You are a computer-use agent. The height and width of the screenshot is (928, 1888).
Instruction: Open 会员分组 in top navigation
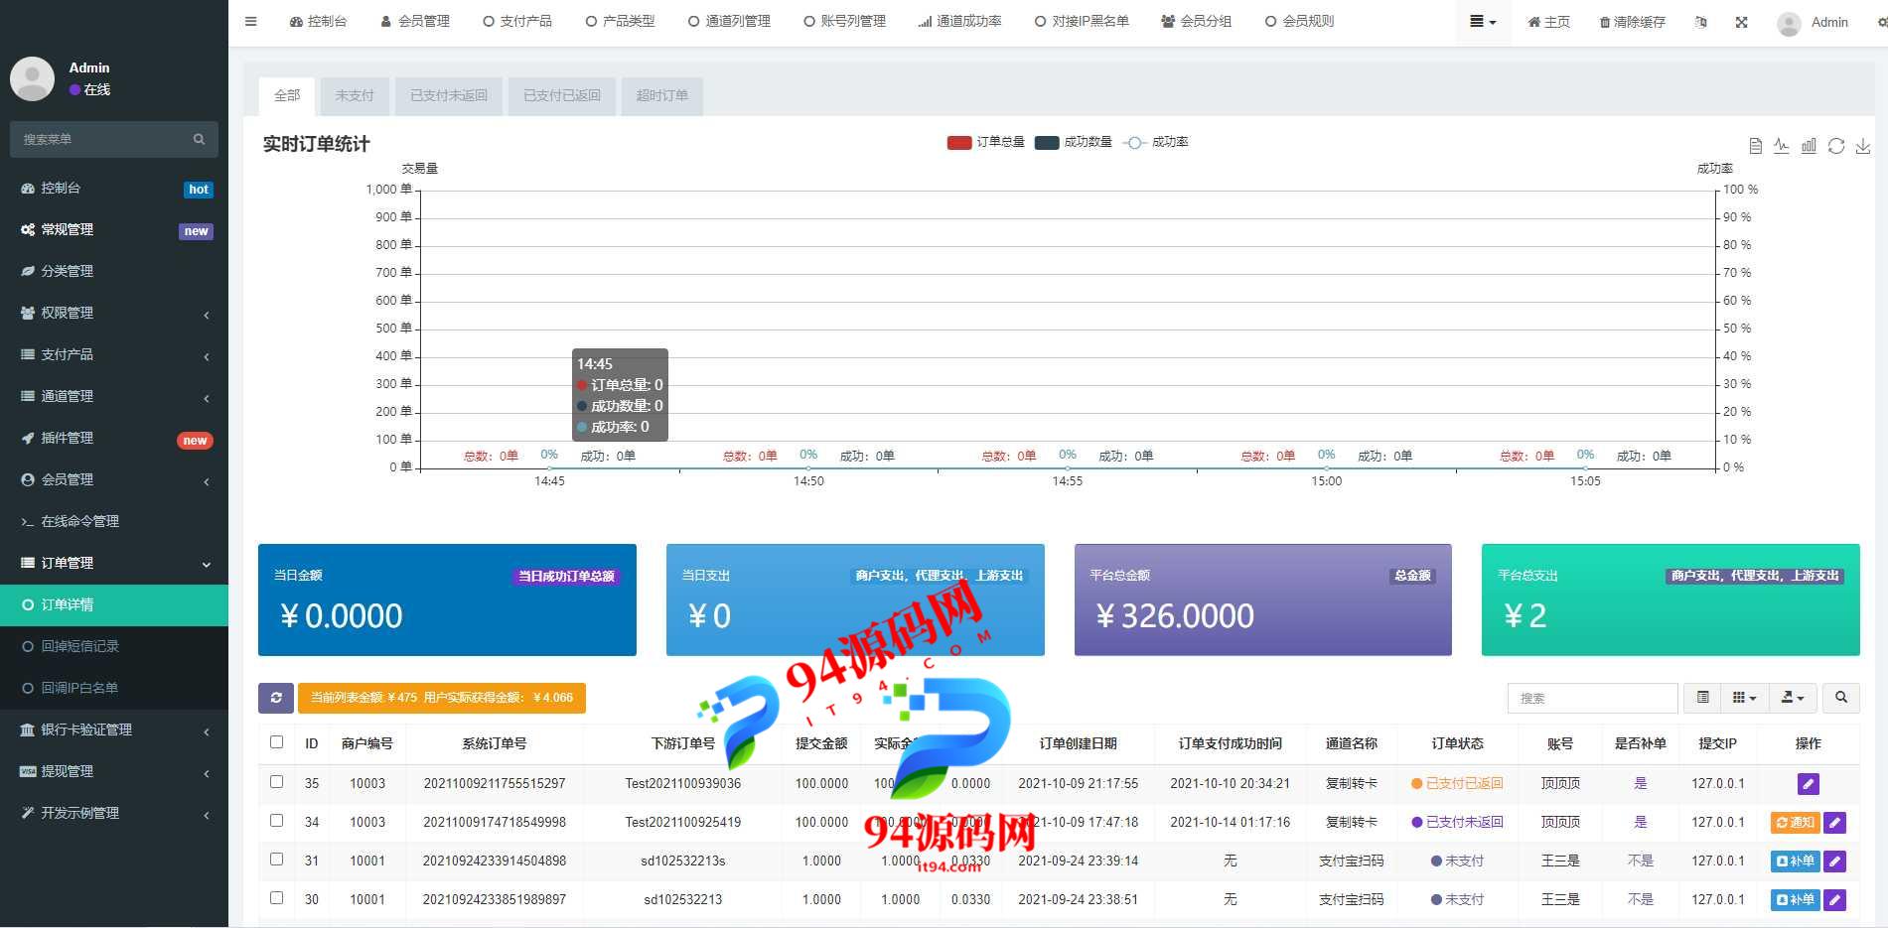coord(1197,21)
